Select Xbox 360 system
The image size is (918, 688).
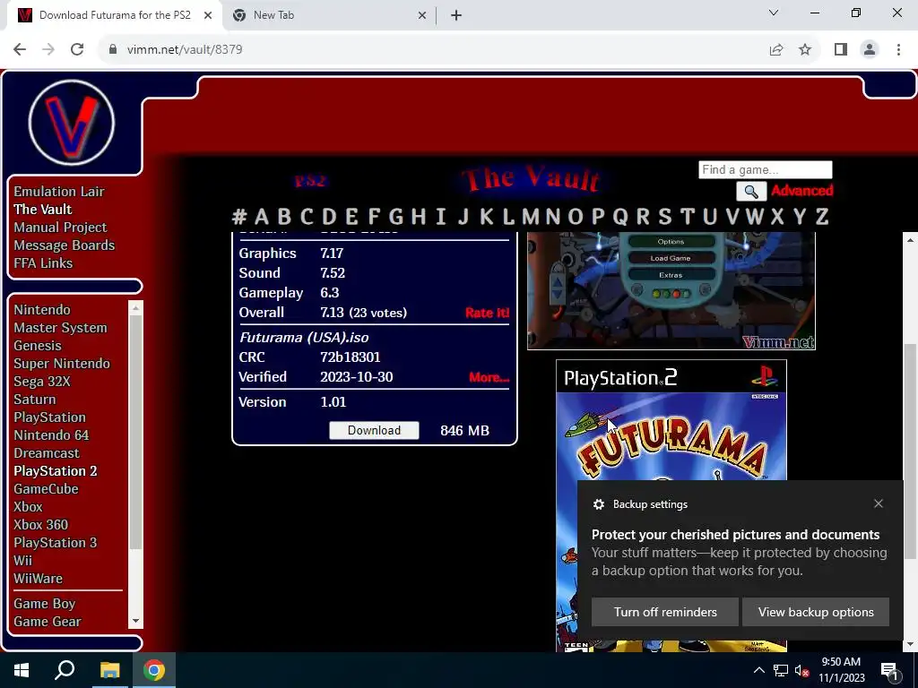40,524
